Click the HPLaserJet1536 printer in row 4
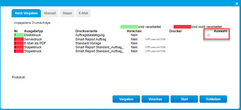 155,47
